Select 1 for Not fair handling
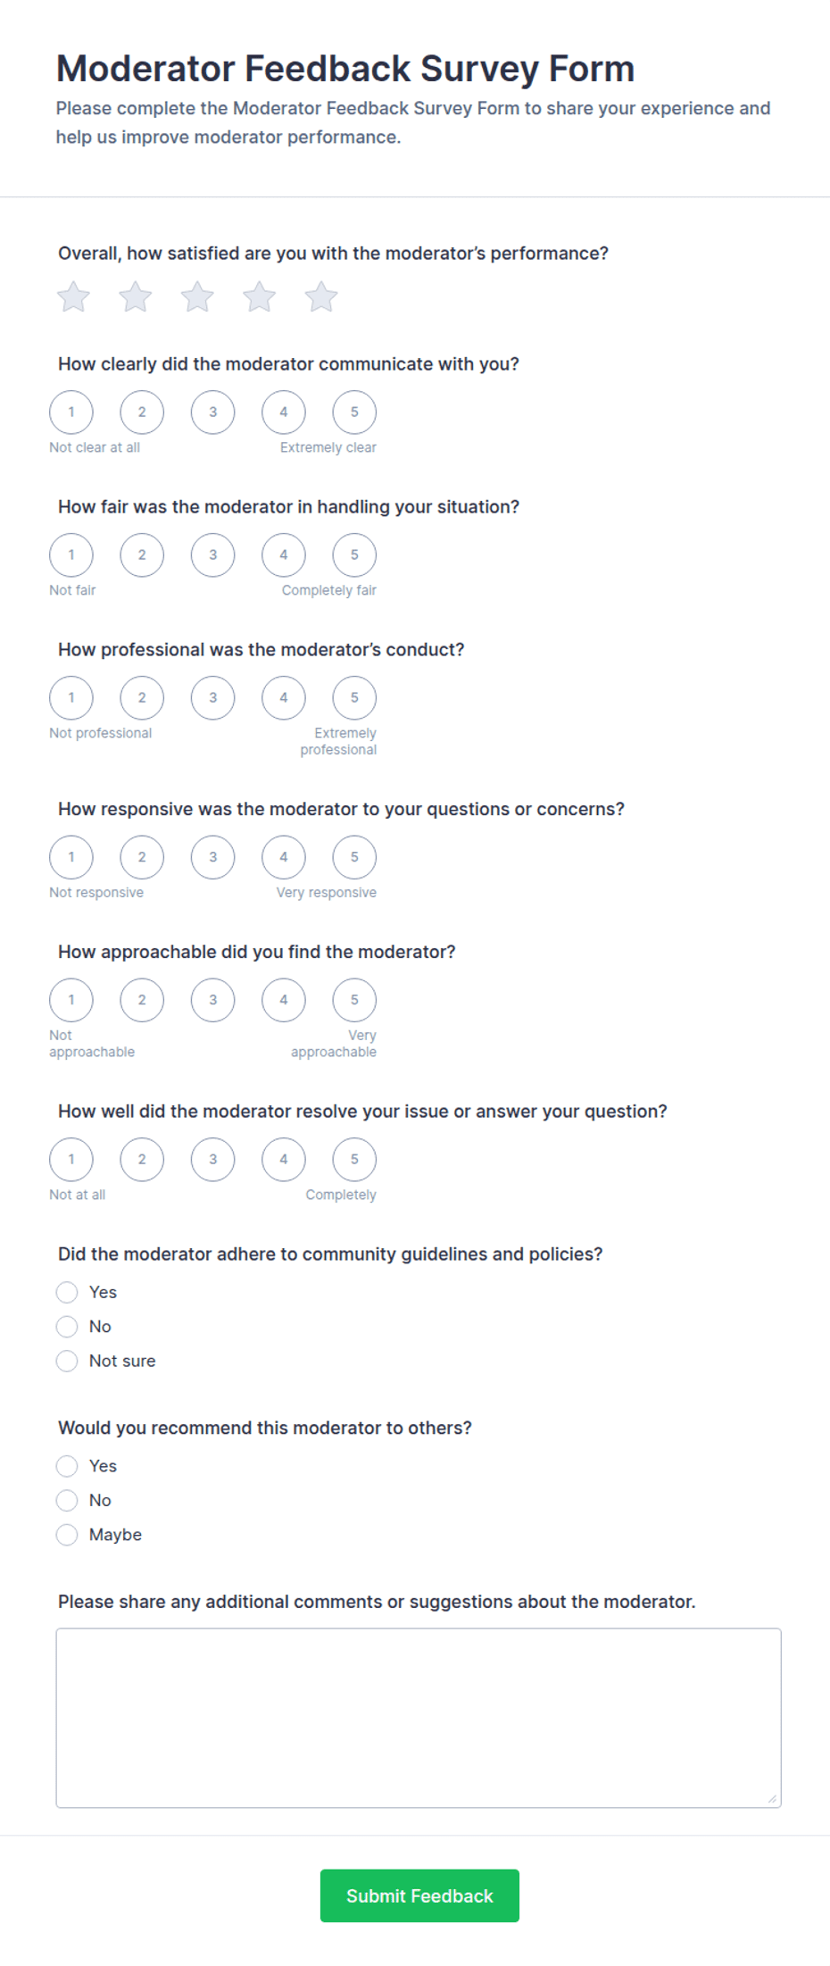 [71, 555]
